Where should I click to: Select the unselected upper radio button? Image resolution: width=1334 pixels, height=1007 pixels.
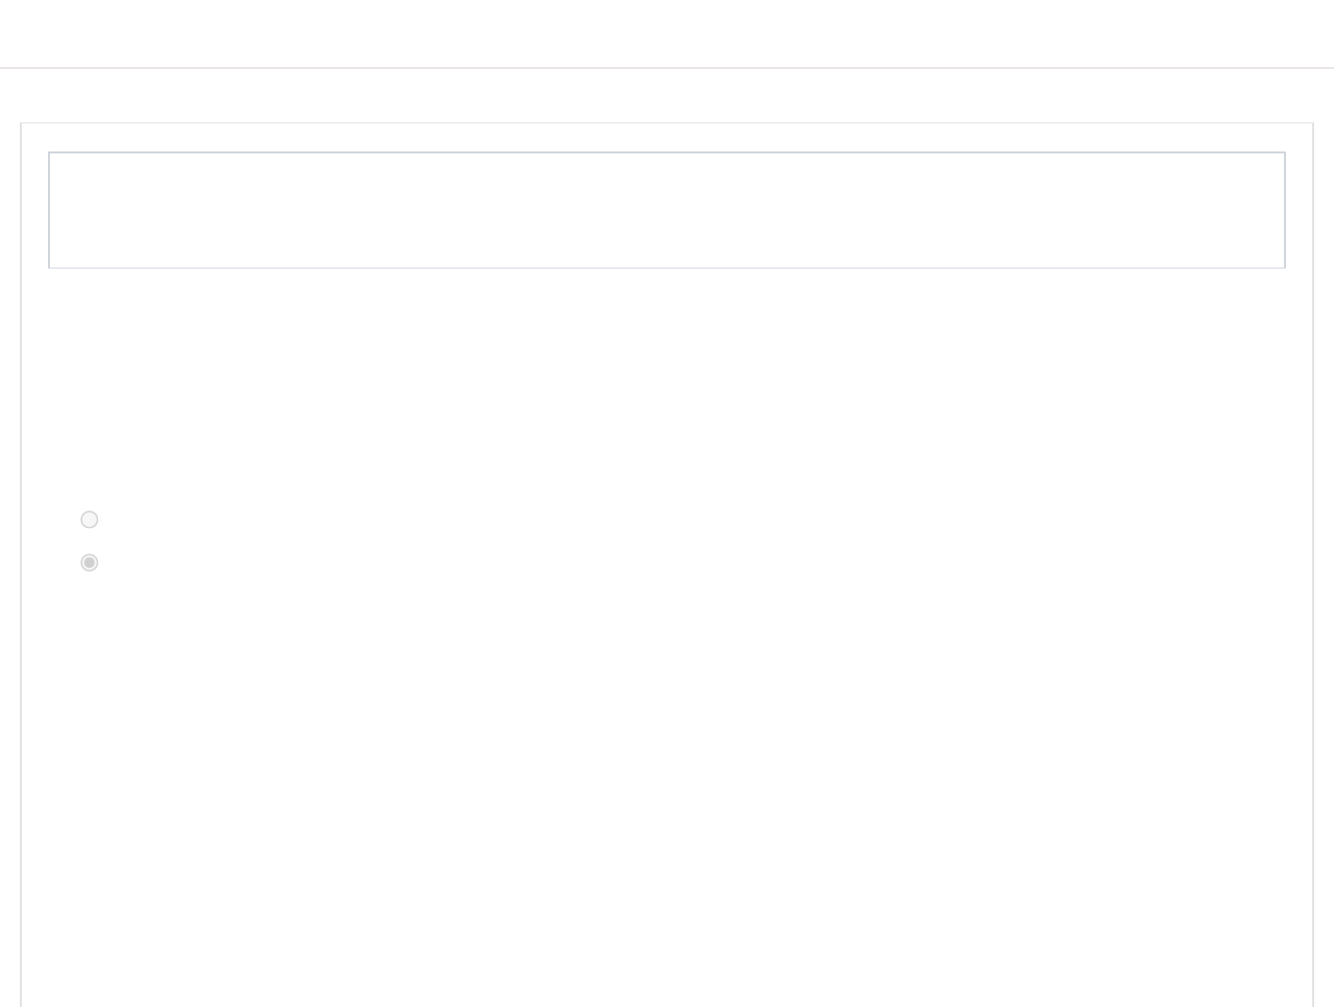(x=89, y=520)
